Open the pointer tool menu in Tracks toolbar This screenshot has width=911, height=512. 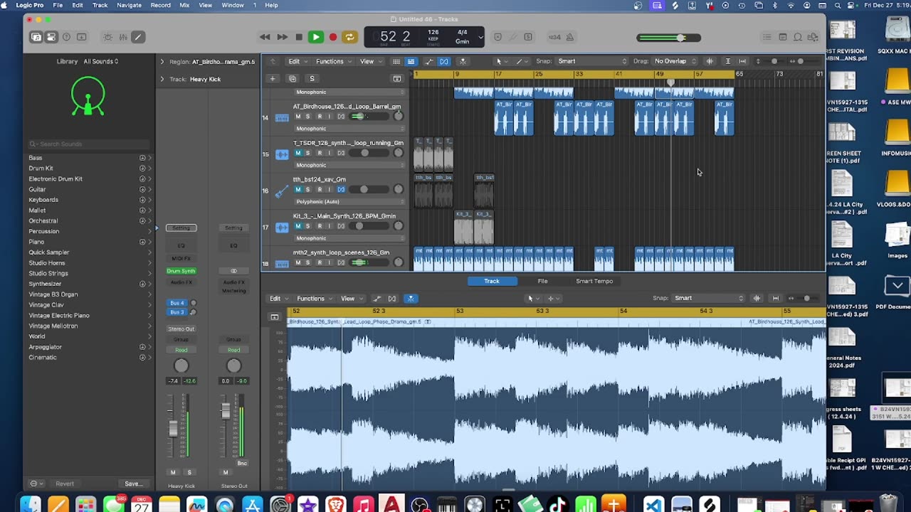click(x=500, y=61)
